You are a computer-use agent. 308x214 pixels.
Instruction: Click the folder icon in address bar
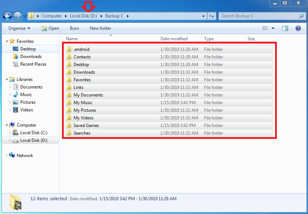31,16
